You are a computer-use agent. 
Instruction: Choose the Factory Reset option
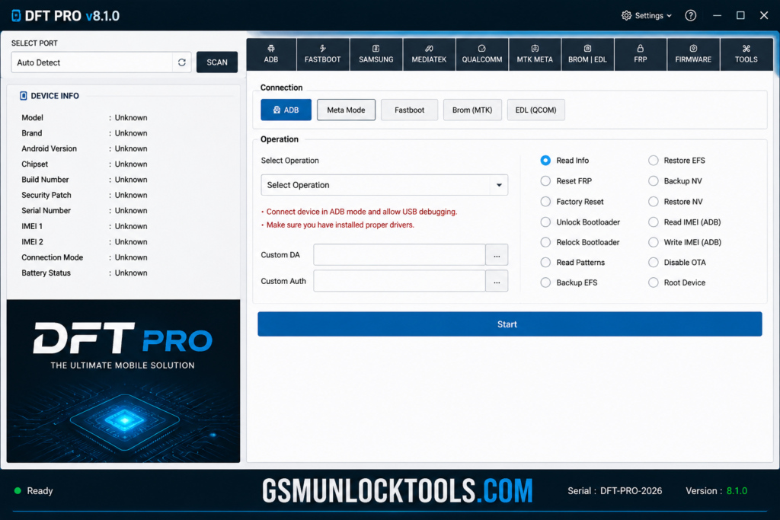(545, 201)
